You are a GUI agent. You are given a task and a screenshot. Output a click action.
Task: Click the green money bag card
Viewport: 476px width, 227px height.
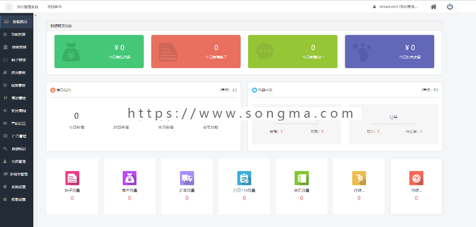[99, 52]
